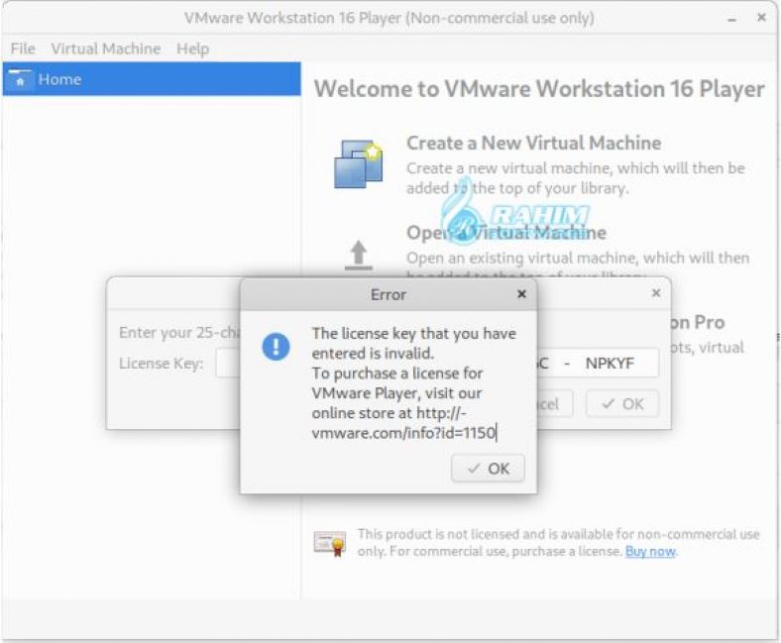Open the Virtual Machine menu
Image resolution: width=781 pixels, height=643 pixels.
pyautogui.click(x=106, y=49)
